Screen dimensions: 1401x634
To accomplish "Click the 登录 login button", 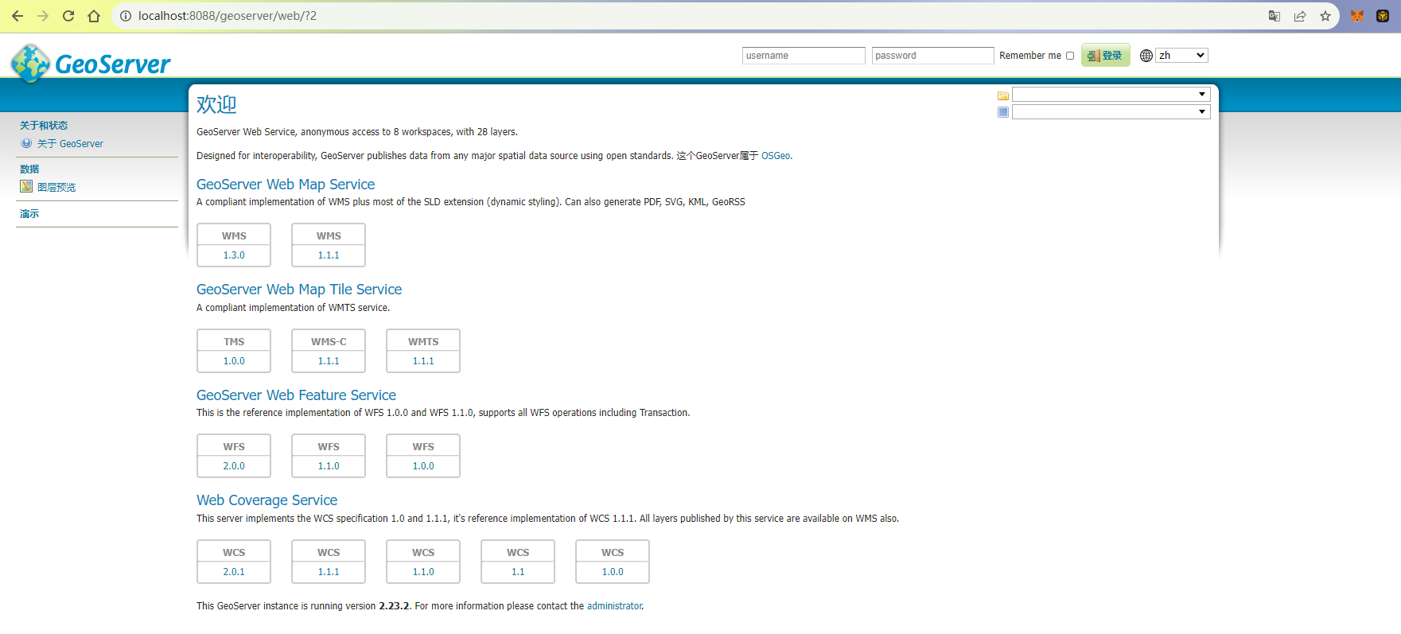I will tap(1105, 56).
